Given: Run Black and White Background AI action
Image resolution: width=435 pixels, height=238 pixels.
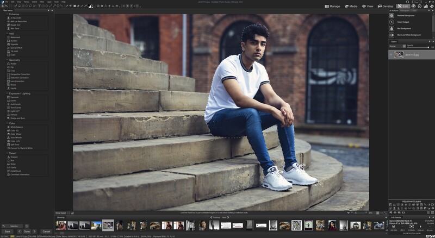Looking at the screenshot, I should point(409,35).
